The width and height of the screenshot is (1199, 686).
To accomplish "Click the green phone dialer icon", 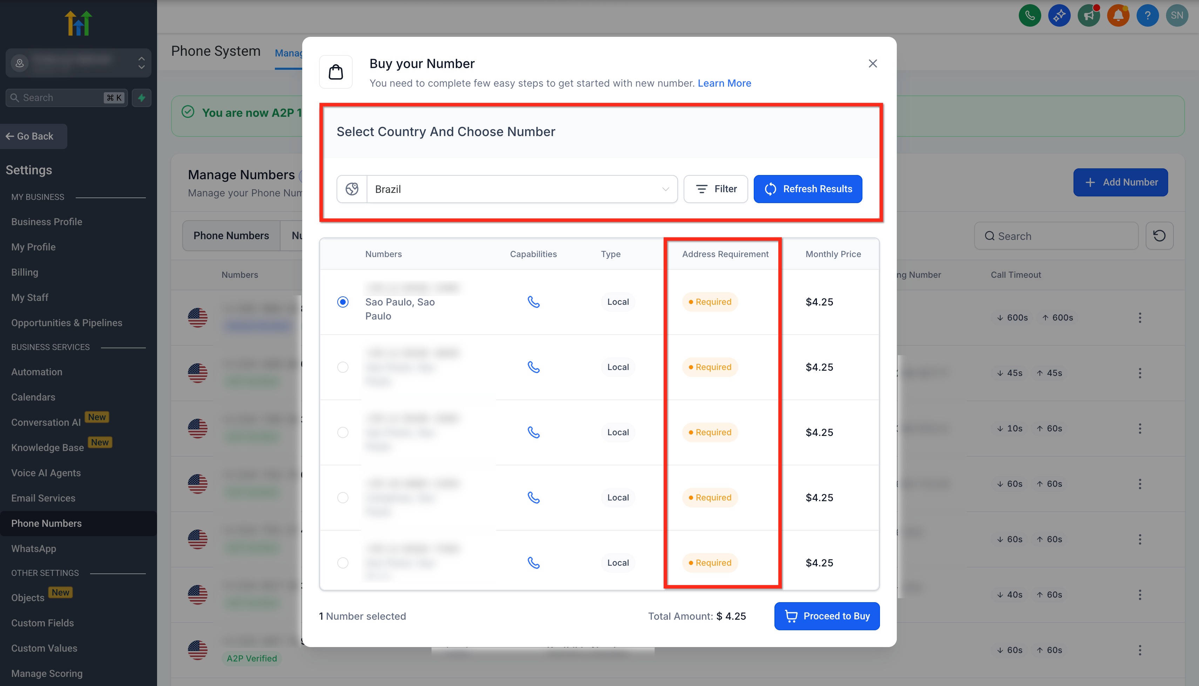I will coord(1029,15).
